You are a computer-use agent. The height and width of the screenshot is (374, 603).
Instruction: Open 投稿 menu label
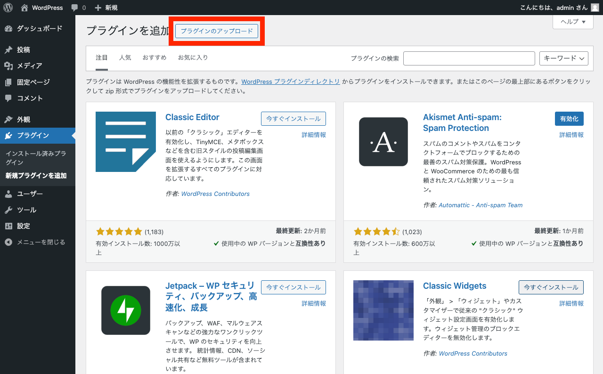click(24, 50)
